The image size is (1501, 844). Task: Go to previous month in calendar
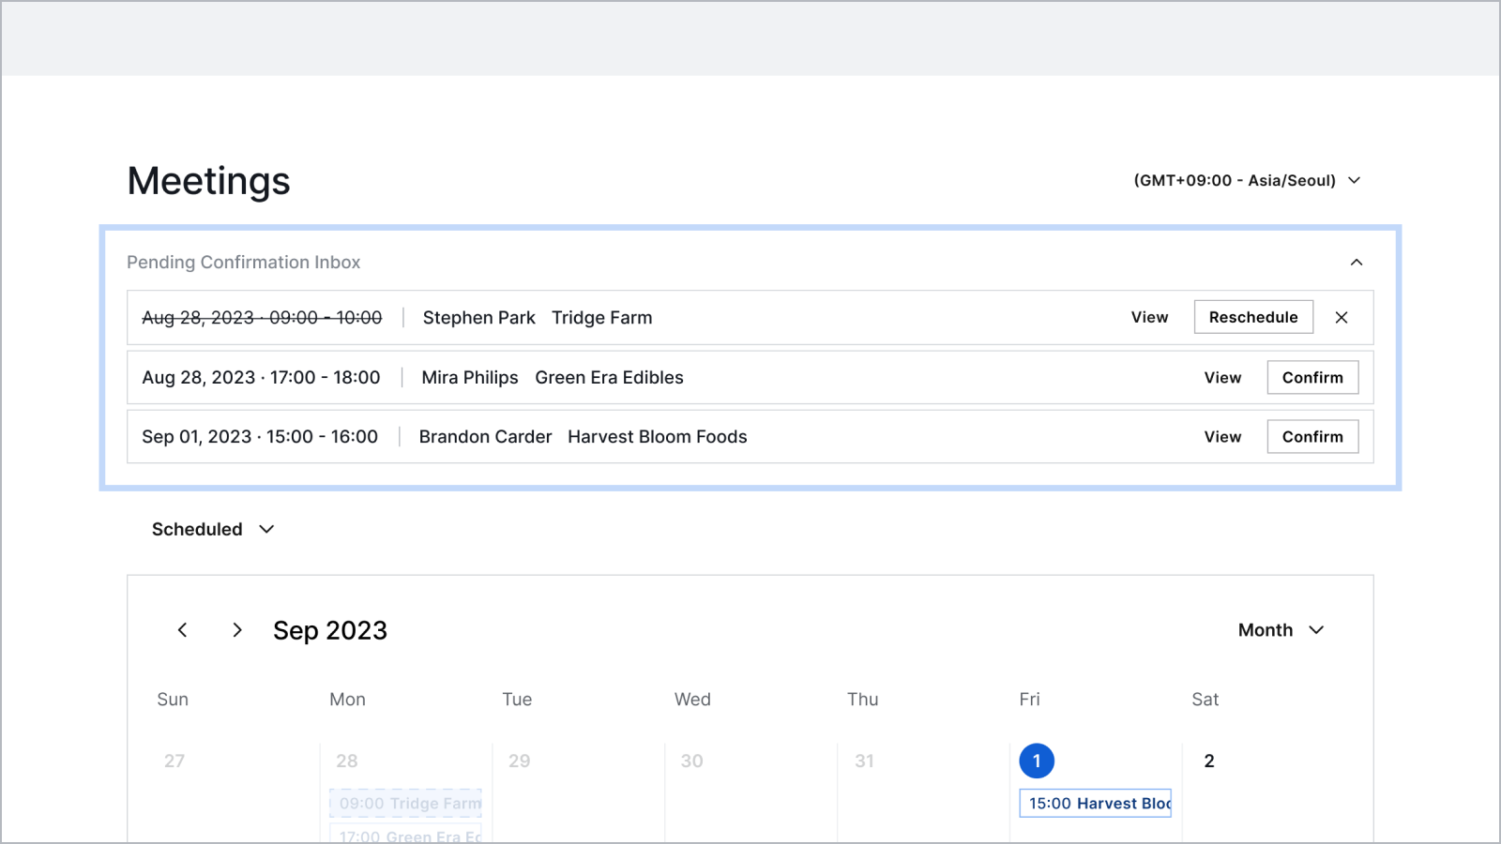tap(183, 630)
